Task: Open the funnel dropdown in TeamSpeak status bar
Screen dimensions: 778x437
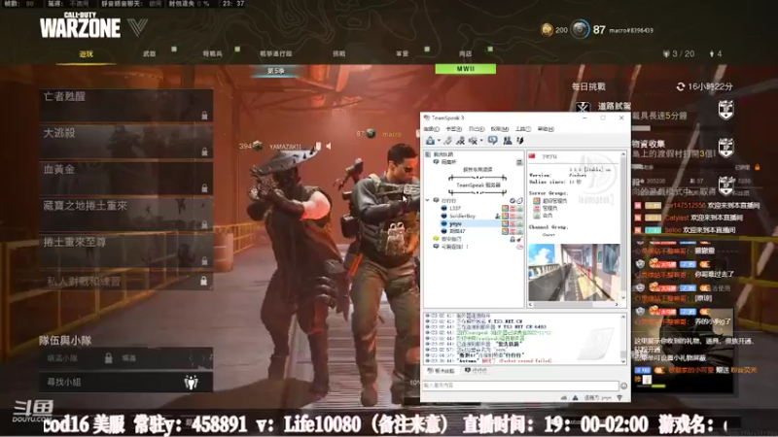Action: click(619, 397)
